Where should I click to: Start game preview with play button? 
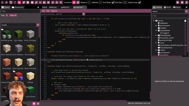pos(178,2)
